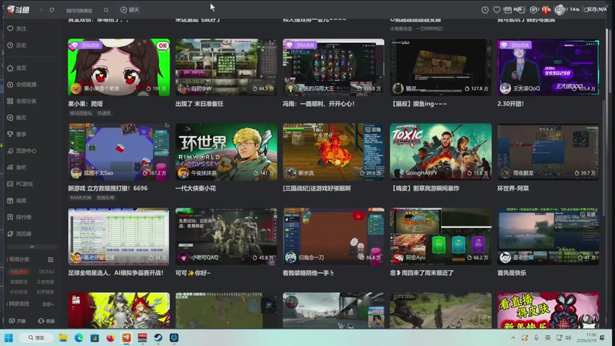This screenshot has width=615, height=346.
Task: Open 聊天 (Chat) in the left sidebar
Action: [17, 118]
